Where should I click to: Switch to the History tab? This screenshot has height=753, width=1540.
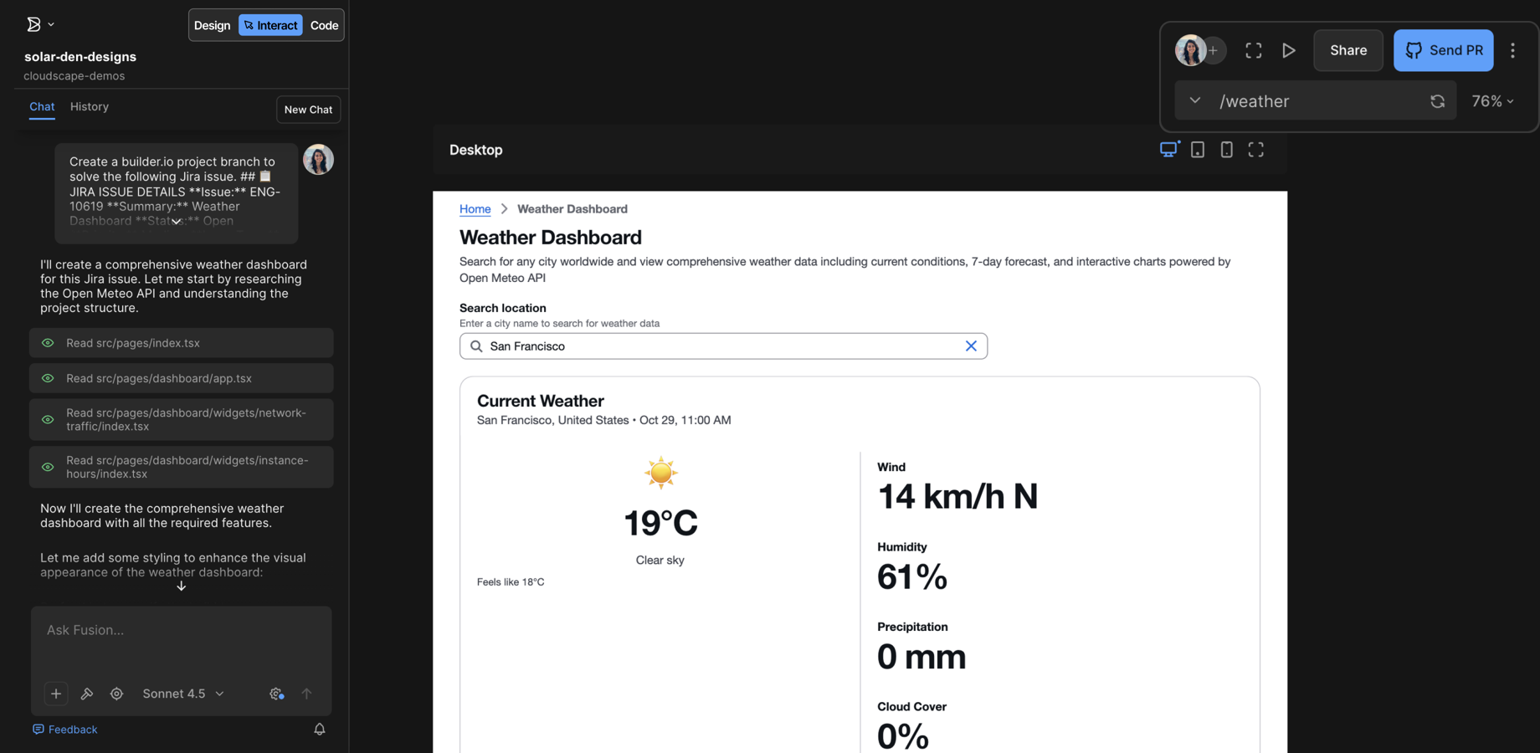89,106
